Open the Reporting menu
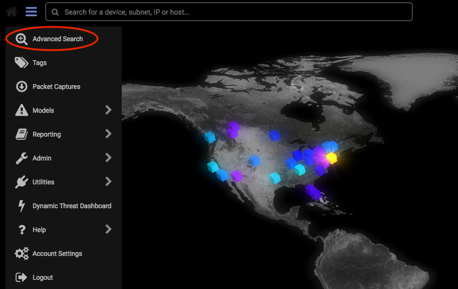Screen dimensions: 458x289 click(47, 134)
